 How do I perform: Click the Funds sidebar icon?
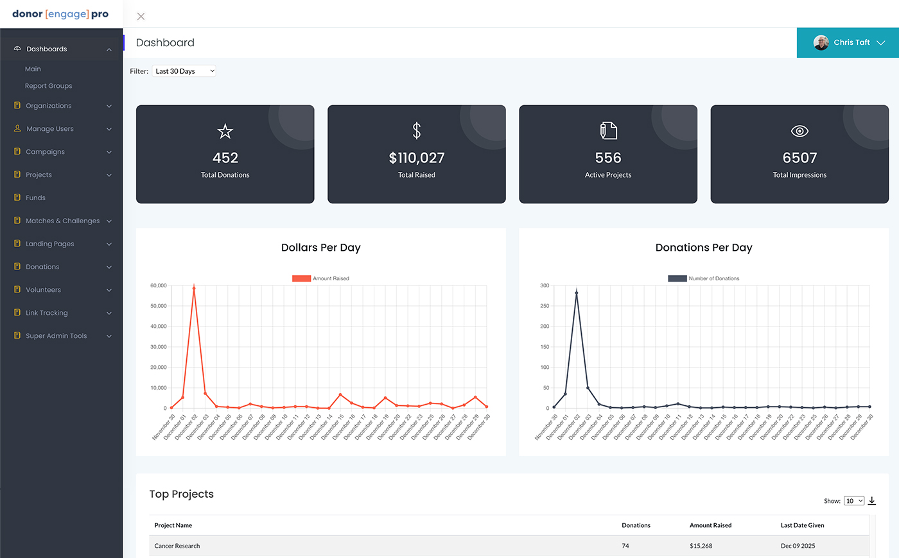coord(17,198)
